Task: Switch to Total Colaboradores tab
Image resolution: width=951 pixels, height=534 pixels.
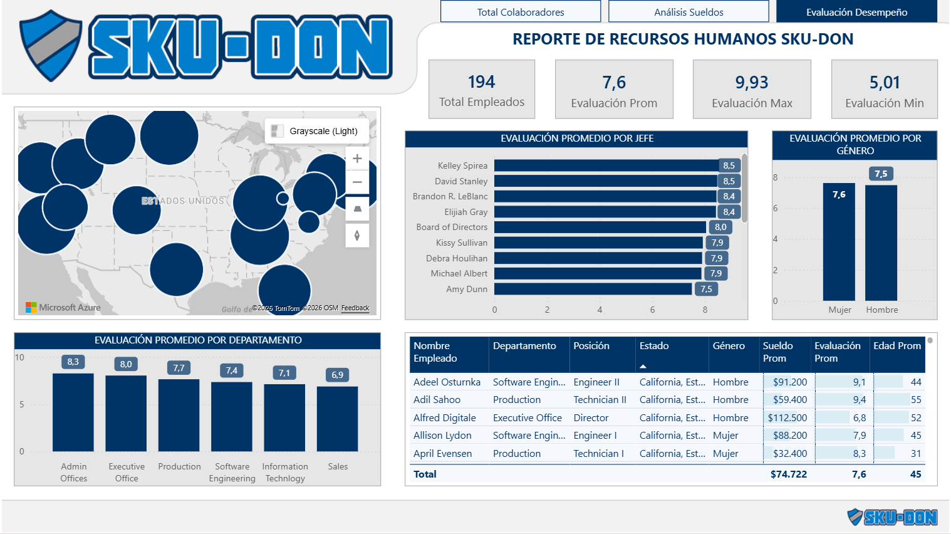Action: pos(521,12)
